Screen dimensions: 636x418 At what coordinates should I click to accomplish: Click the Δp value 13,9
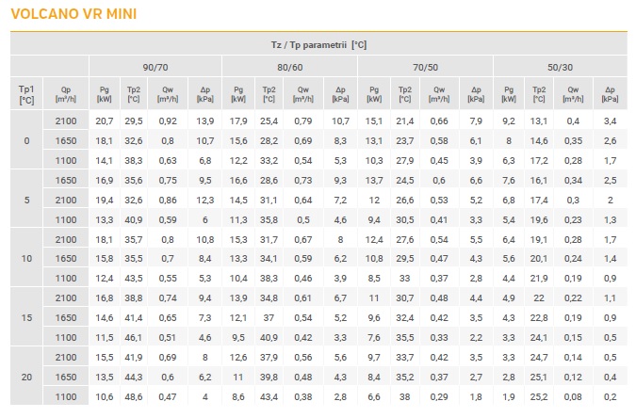click(x=205, y=121)
